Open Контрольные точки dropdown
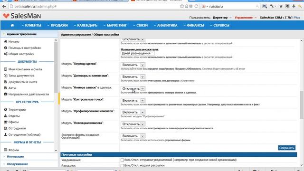The width and height of the screenshot is (304, 171). [x=133, y=100]
